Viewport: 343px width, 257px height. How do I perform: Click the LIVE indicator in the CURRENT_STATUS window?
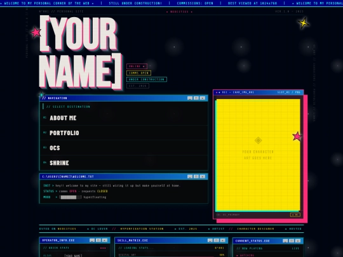[295, 249]
